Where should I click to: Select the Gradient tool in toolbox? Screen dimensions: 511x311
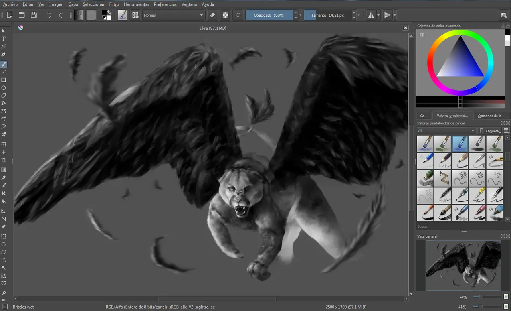4,170
